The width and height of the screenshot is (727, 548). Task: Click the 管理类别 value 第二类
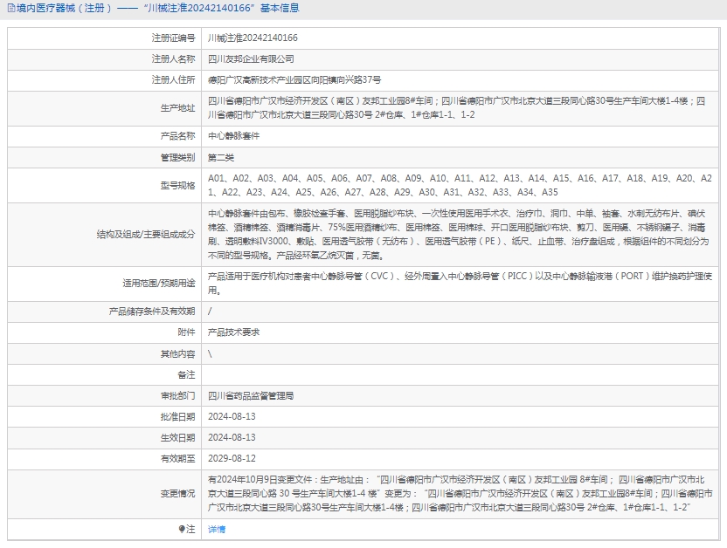tap(221, 157)
